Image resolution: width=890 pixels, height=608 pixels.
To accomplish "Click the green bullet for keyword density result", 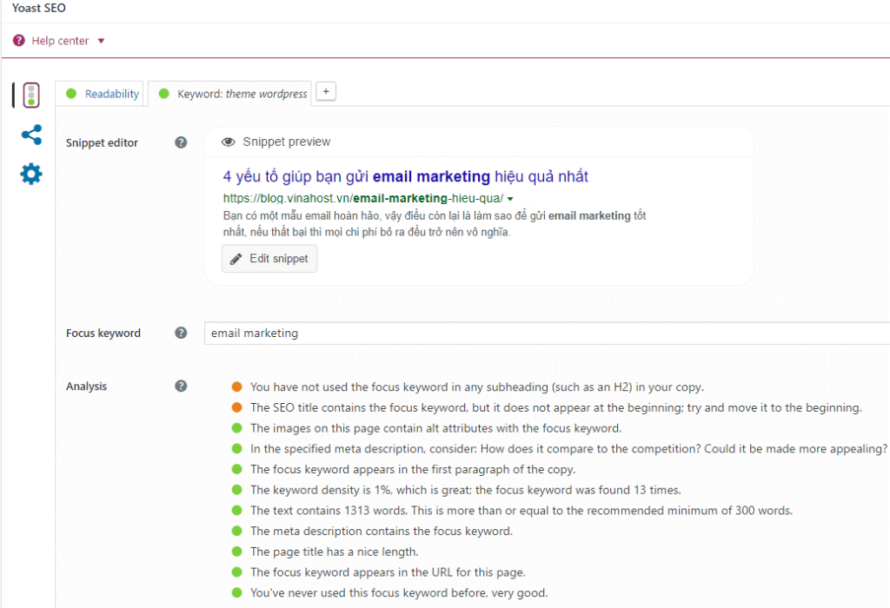I will pyautogui.click(x=236, y=490).
